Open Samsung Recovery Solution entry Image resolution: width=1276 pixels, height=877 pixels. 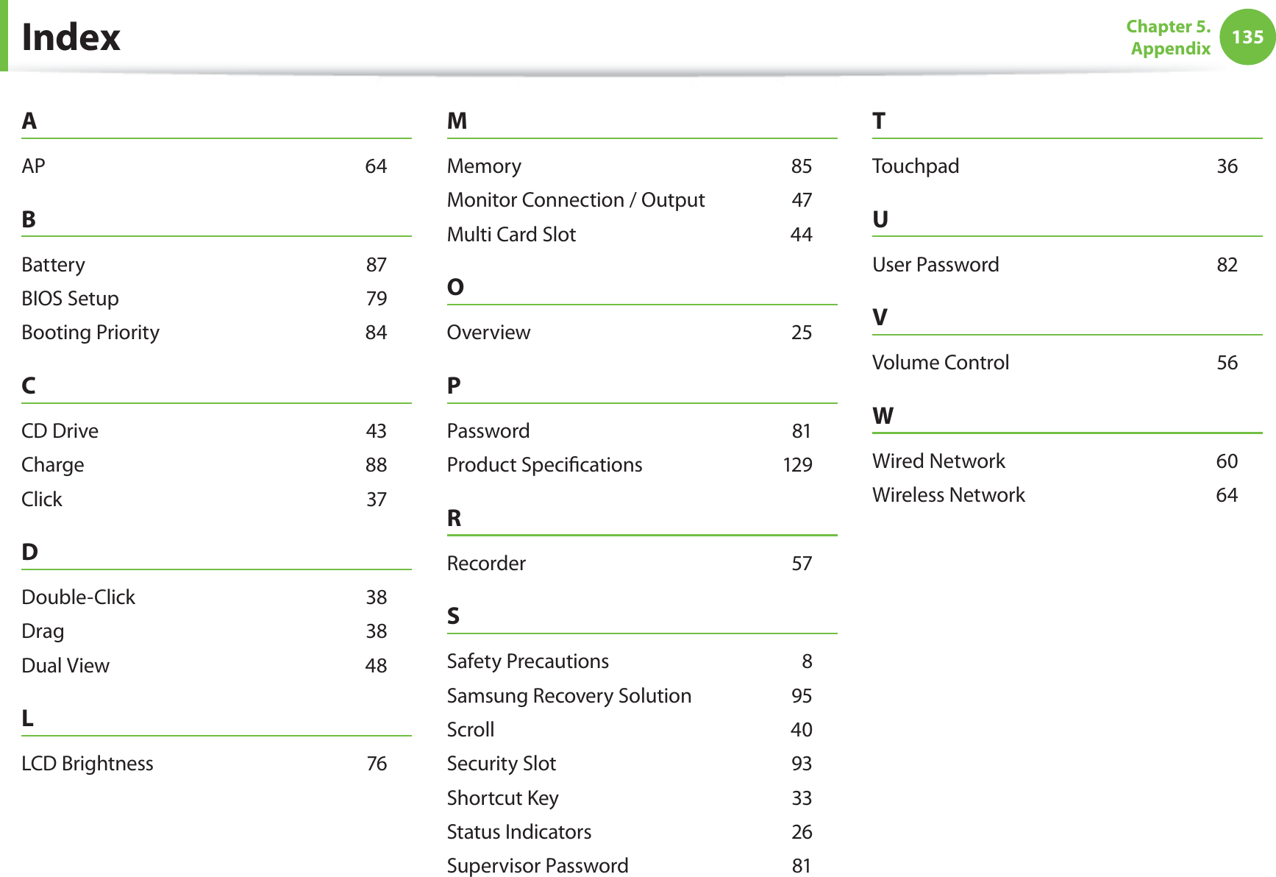[x=569, y=696]
